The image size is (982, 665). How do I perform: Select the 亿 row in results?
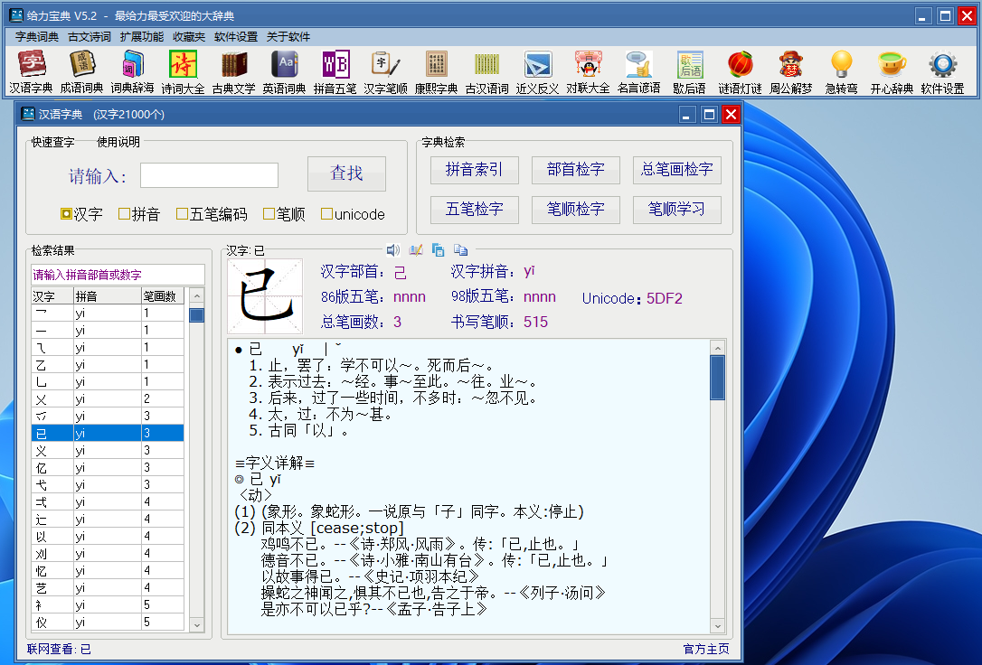point(108,467)
